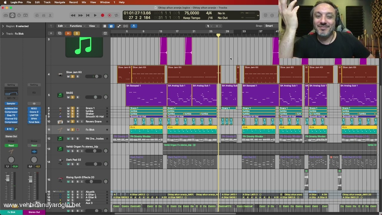Open the Editors scissors icon
Viewport: 382px width, 215px height.
click(x=50, y=15)
